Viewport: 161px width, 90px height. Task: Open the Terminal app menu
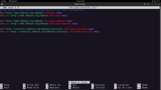(x=13, y=1)
